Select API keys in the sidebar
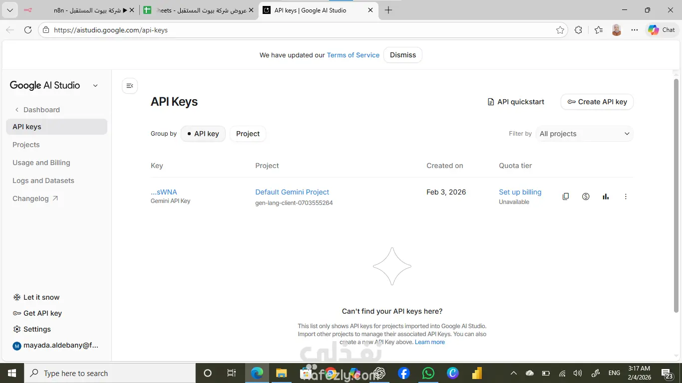 tap(56, 127)
